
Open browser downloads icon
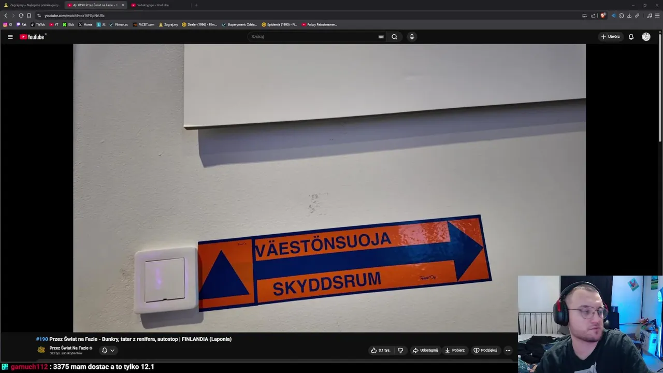[629, 16]
